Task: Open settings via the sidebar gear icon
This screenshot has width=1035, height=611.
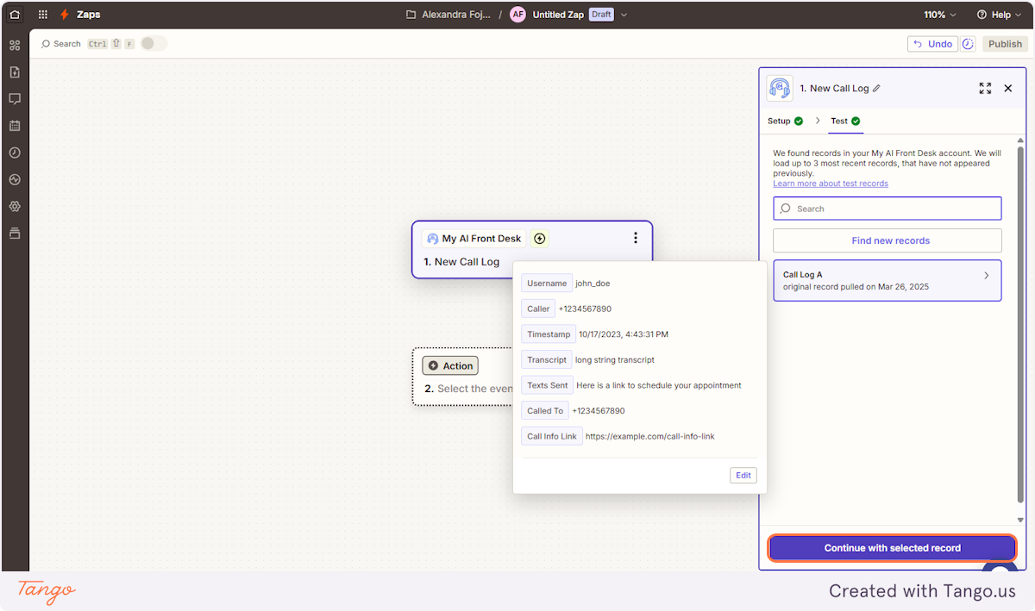Action: click(x=14, y=206)
